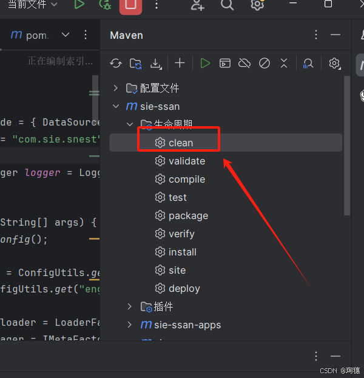Click the Maven tree vertical scrollbar
This screenshot has width=364, height=378.
tap(347, 146)
